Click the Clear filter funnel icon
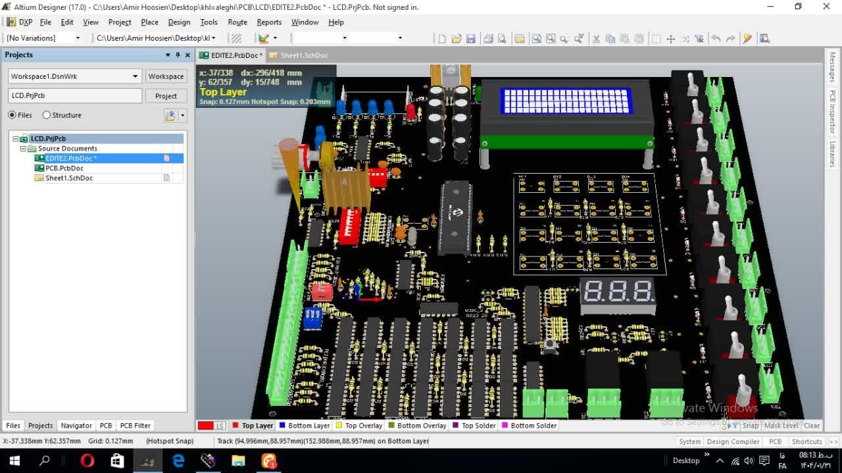Viewport: 842px width, 473px height. point(699,38)
